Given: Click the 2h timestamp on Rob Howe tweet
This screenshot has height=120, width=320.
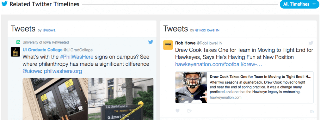Looking at the screenshot, I should click(312, 112).
